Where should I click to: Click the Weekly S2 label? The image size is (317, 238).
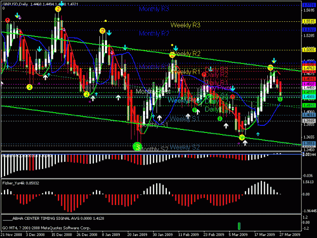tap(185, 147)
